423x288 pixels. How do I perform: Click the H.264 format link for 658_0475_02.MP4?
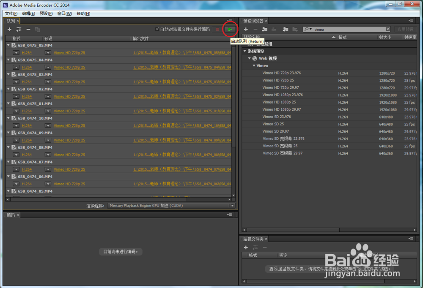pyautogui.click(x=27, y=96)
